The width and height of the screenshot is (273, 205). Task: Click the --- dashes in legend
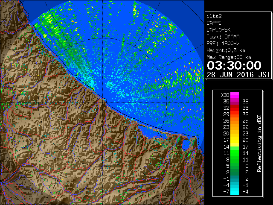244,95
